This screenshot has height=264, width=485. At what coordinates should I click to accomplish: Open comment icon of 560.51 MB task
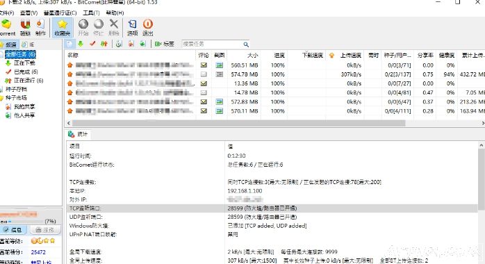click(x=204, y=65)
